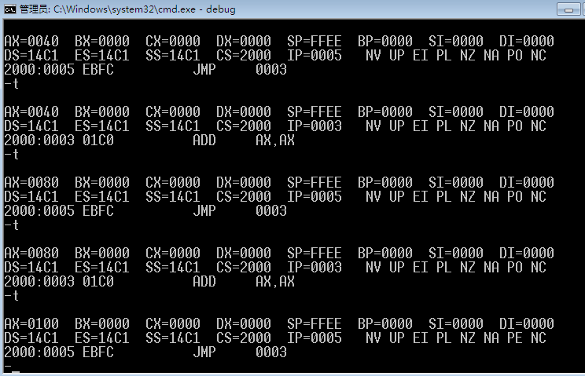Click BX=0000 on the AX=0100 line
Viewport: 585px width, 376px height.
[x=102, y=323]
